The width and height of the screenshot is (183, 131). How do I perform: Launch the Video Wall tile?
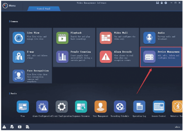(x=117, y=38)
